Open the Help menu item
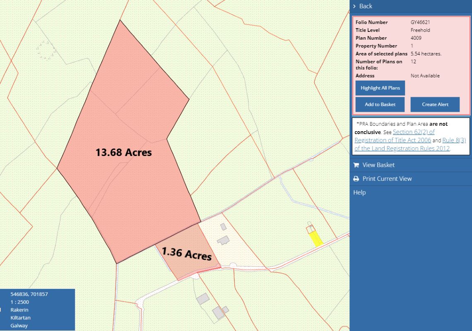Screen dimensions: 472x331 point(359,192)
